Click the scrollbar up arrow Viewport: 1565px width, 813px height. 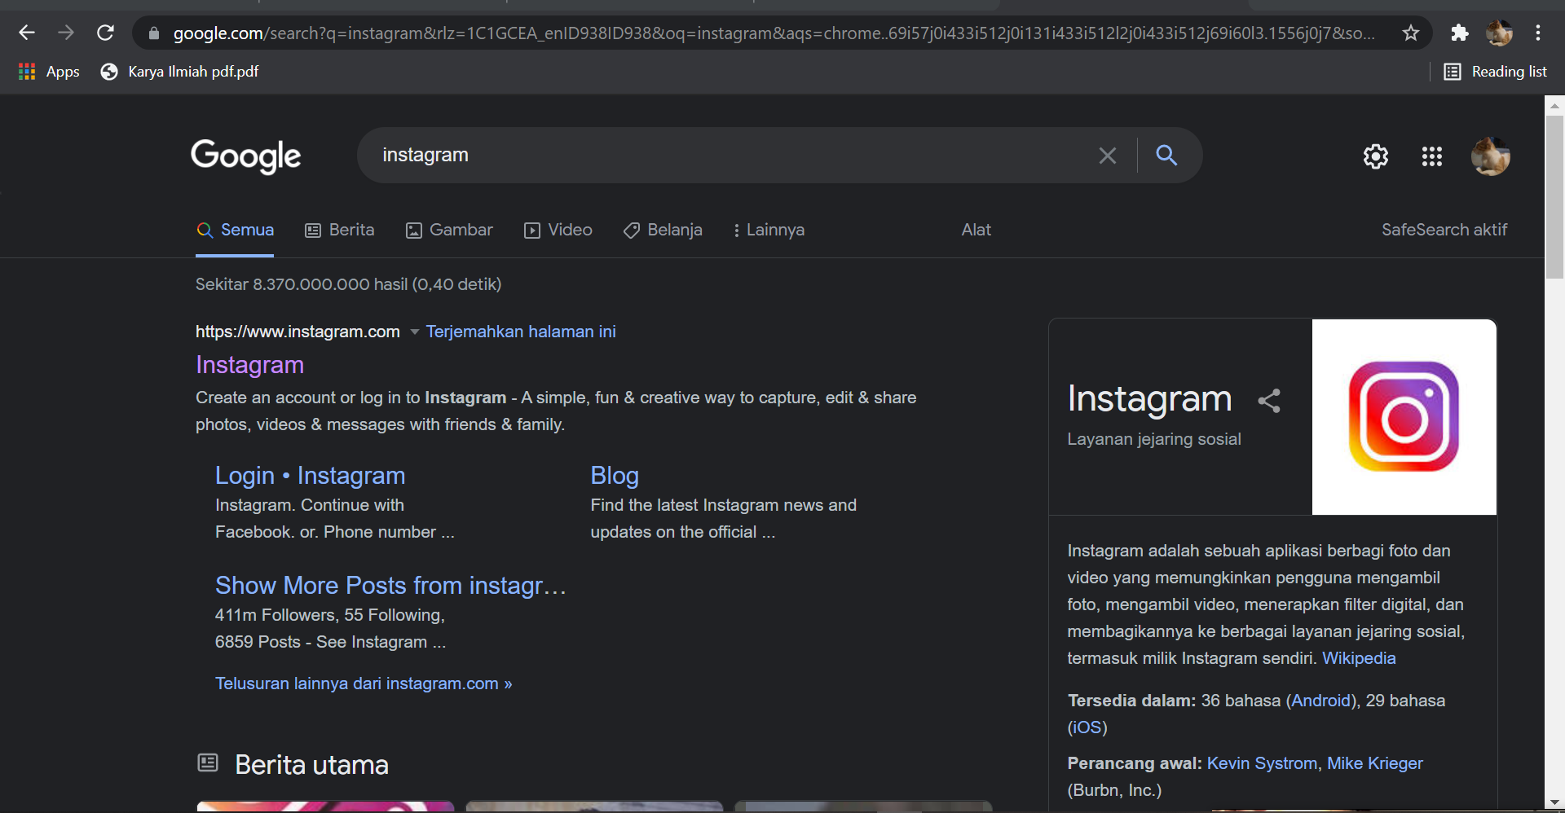[x=1554, y=105]
